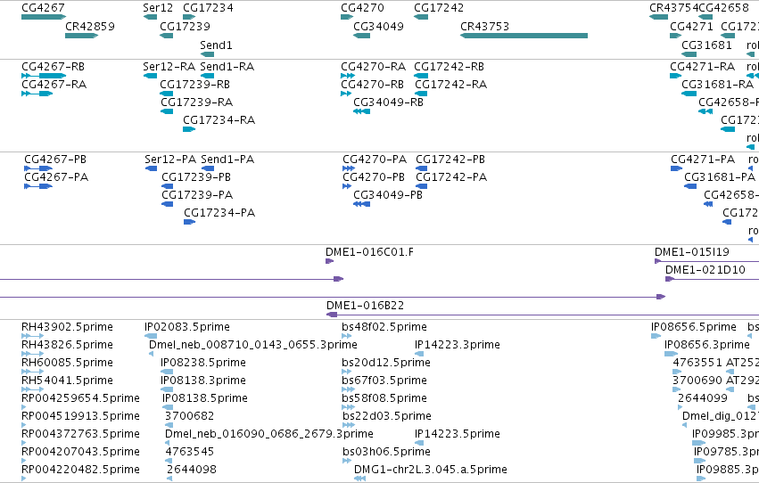Select protein CG4267-PB

(38, 168)
